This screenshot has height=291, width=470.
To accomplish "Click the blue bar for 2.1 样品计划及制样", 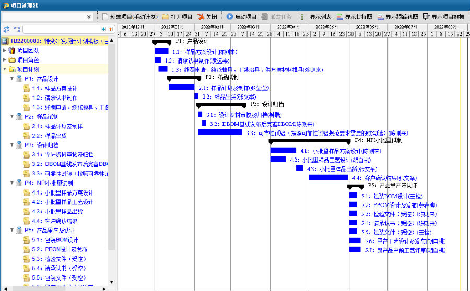I will tap(181, 87).
